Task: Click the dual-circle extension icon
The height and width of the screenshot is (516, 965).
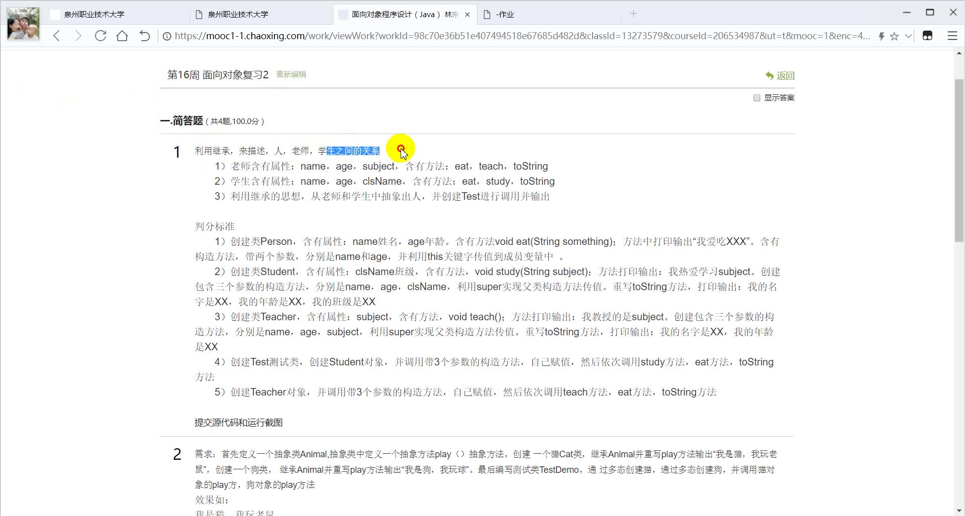Action: pos(928,36)
